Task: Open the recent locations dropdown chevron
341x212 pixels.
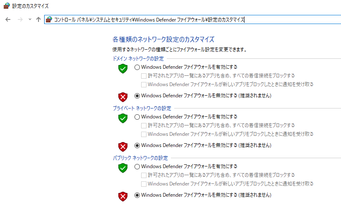Action: pyautogui.click(x=30, y=19)
